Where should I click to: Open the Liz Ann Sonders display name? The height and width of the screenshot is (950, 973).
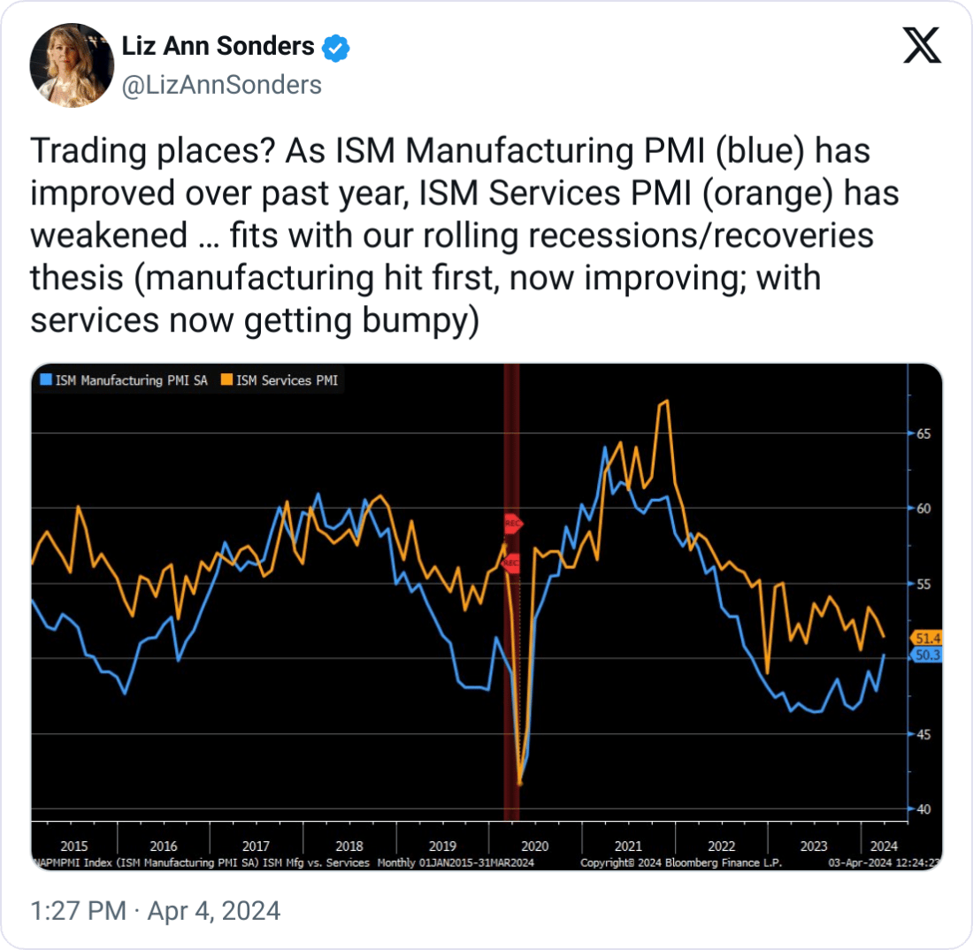pos(218,46)
